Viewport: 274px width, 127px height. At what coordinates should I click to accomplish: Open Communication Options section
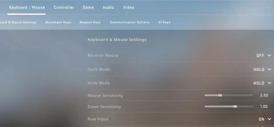[x=130, y=22]
